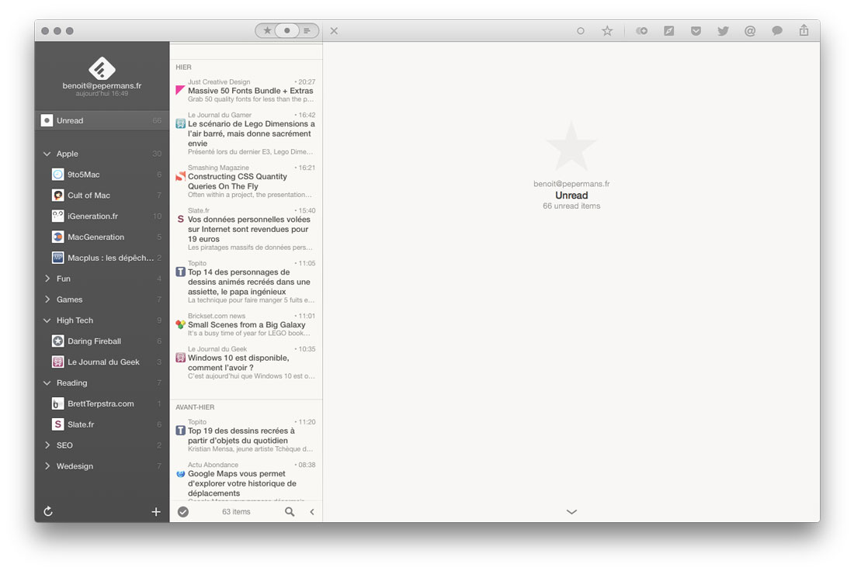Screen dimensions: 854x571
Task: Send by email @ icon
Action: tap(750, 31)
